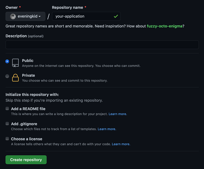Click the 'Add .gitignore' label

pos(24,124)
